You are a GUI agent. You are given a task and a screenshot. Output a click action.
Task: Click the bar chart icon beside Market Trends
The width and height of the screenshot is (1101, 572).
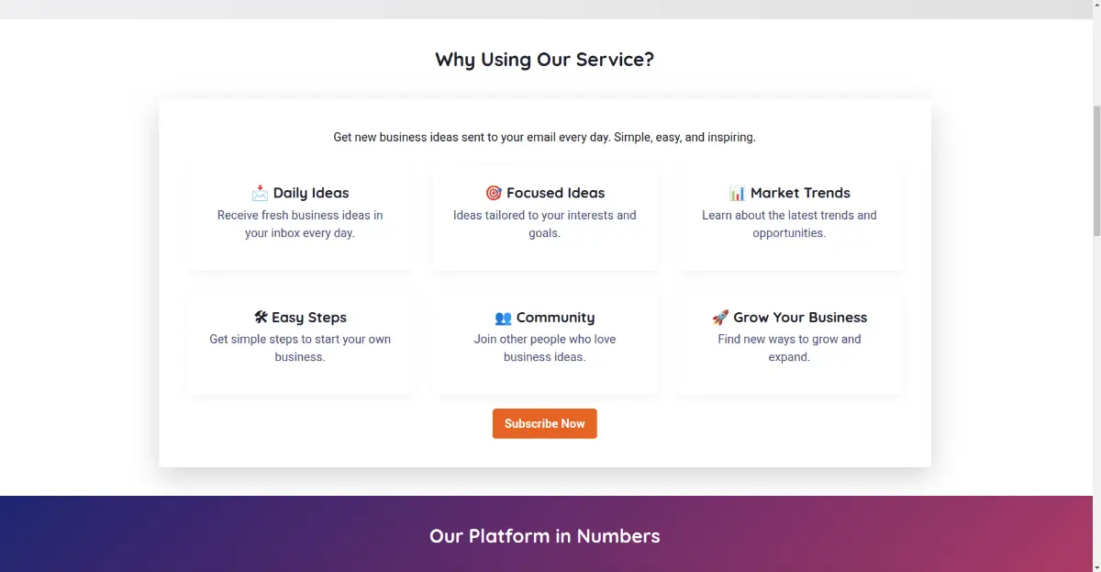coord(737,193)
